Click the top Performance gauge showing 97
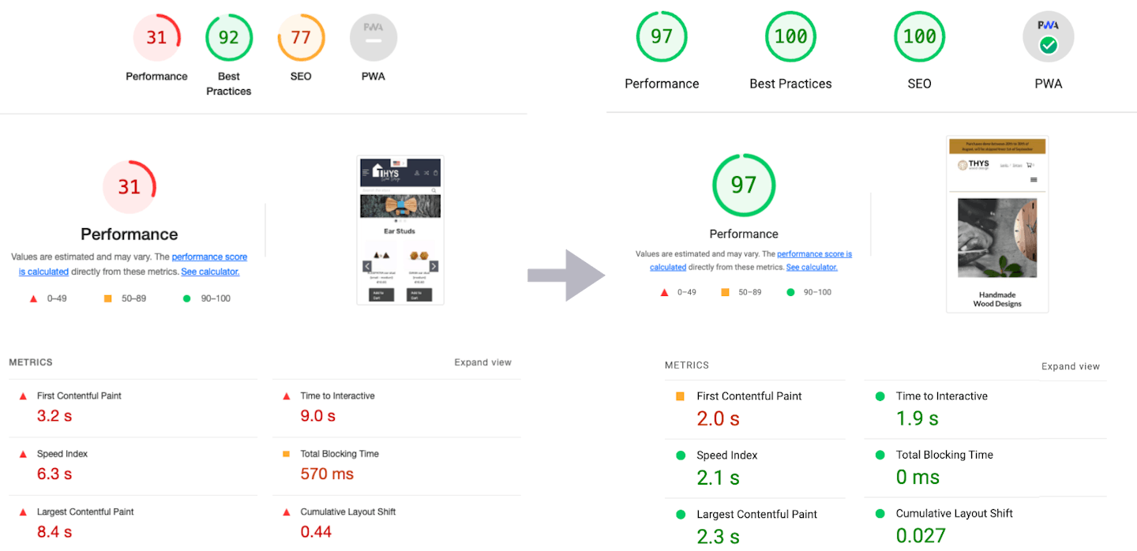1137x551 pixels. [662, 37]
